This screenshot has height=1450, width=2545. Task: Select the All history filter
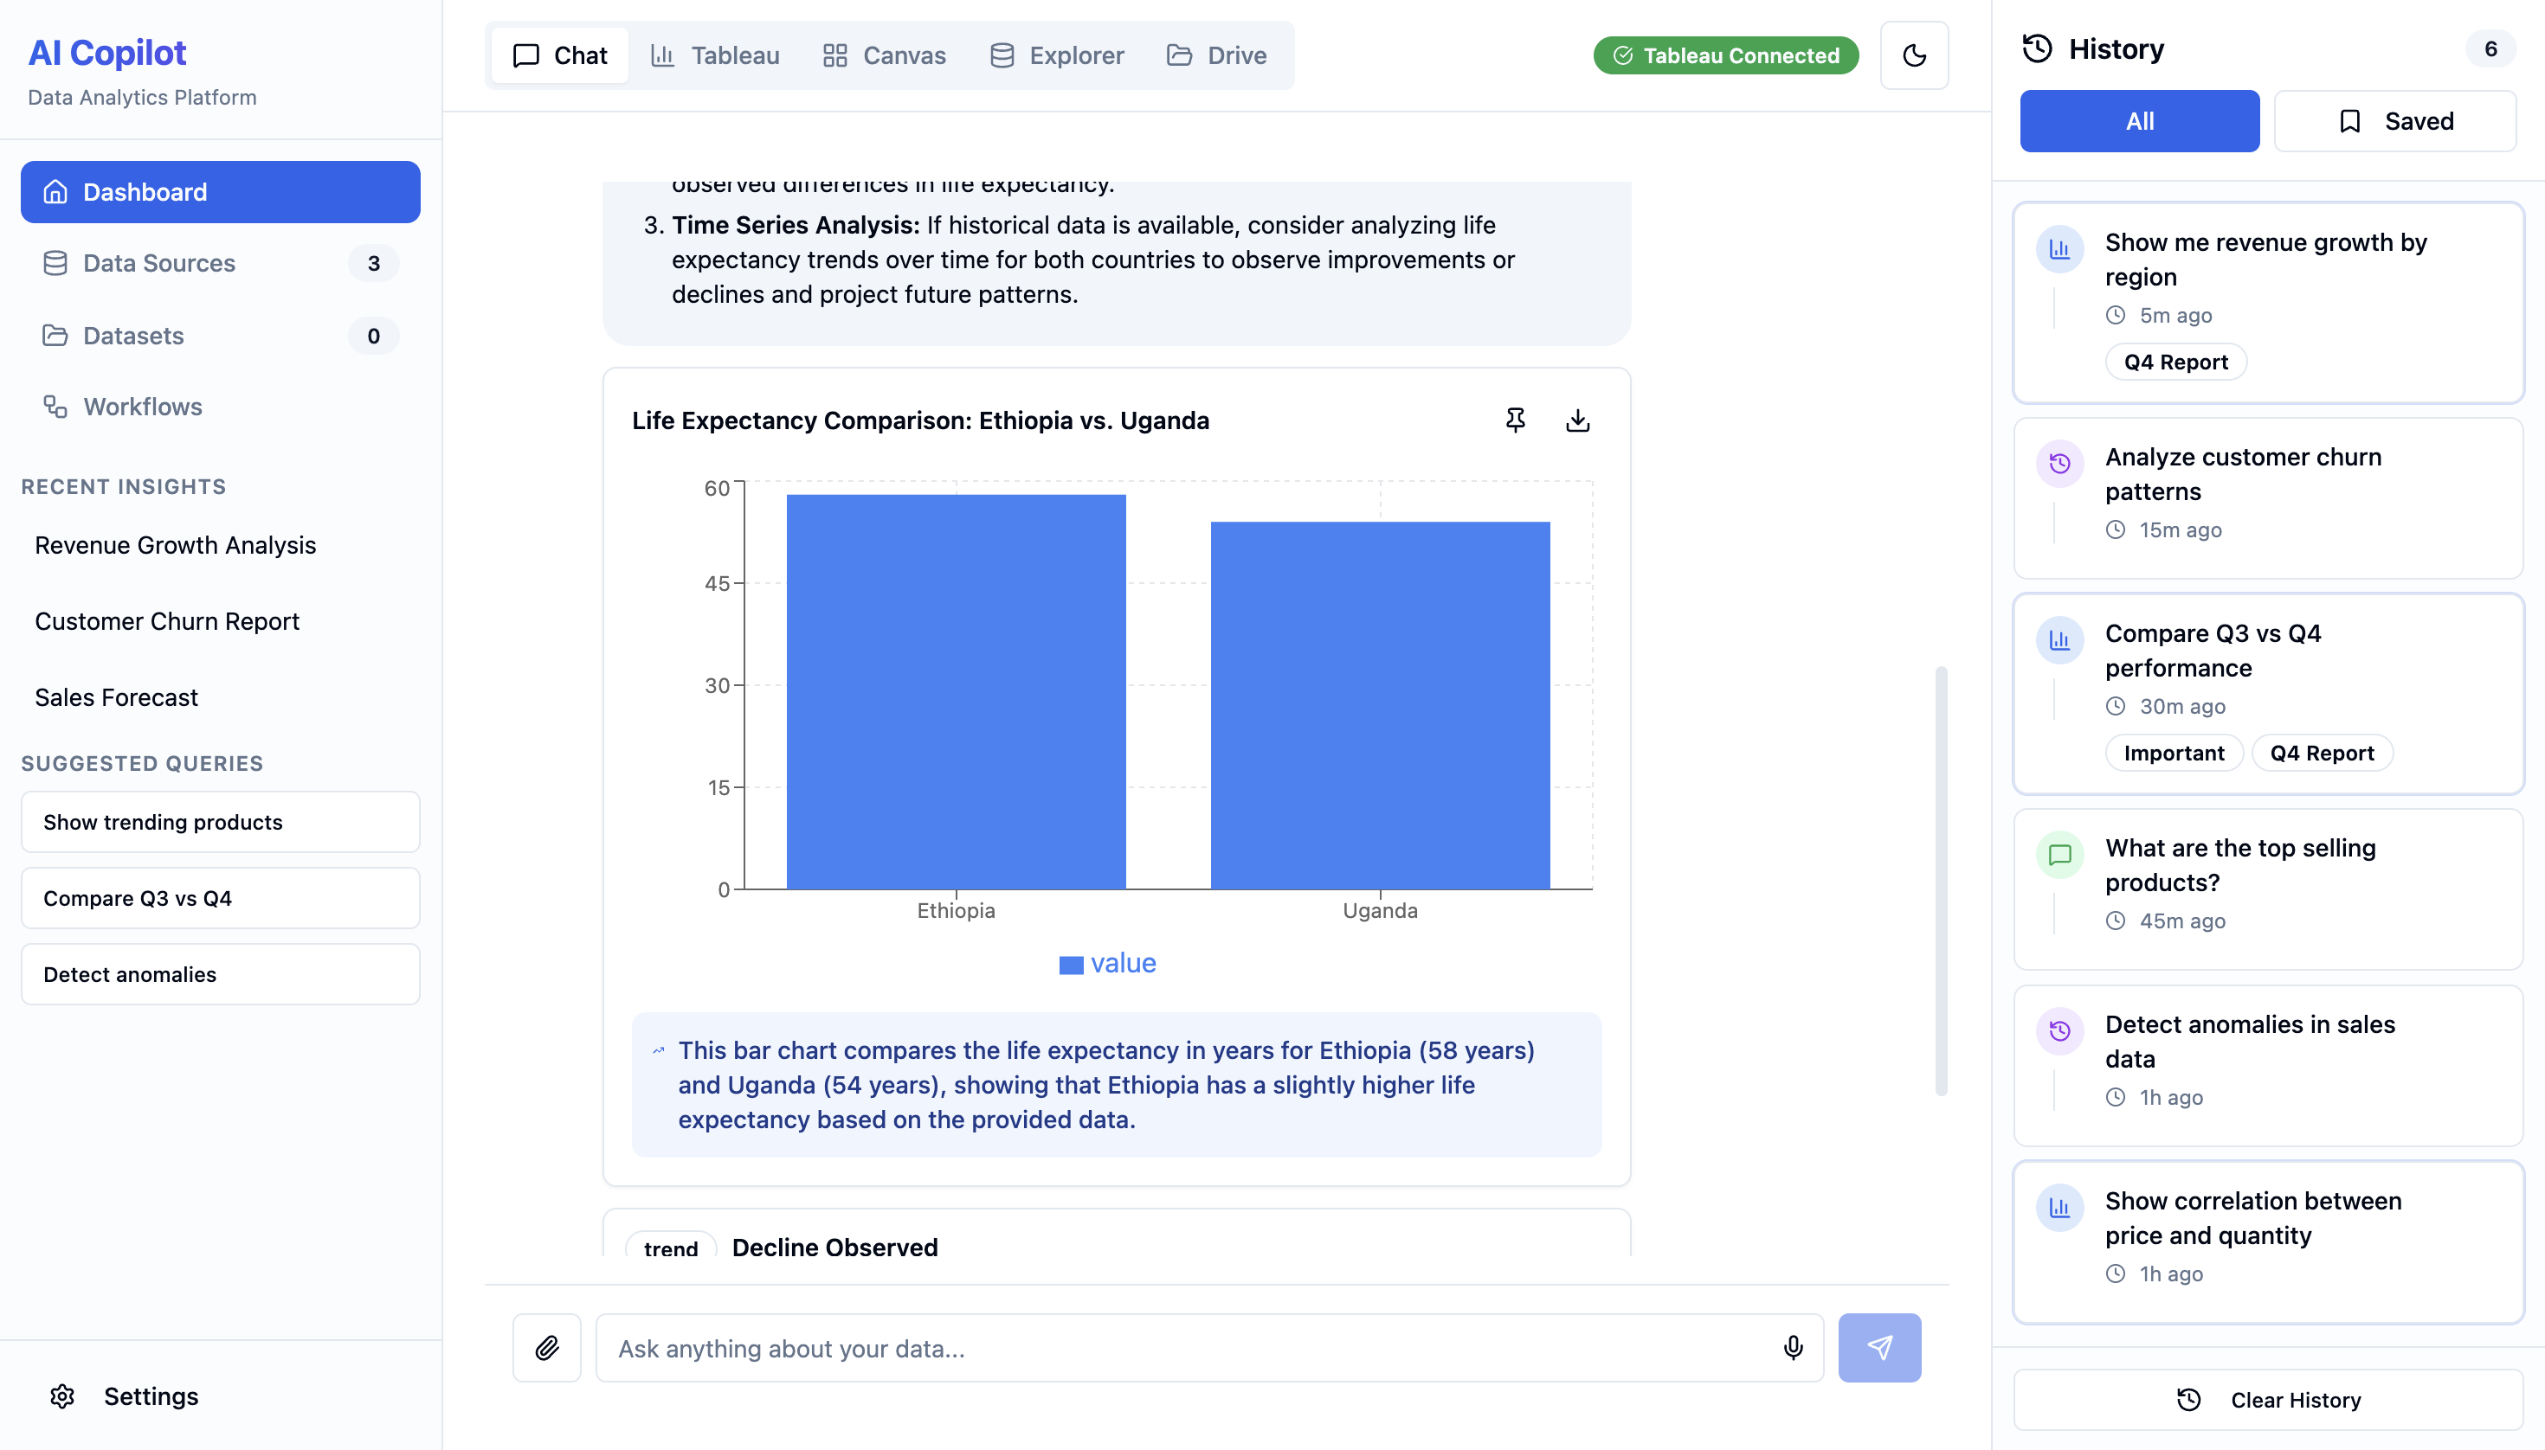(2139, 121)
